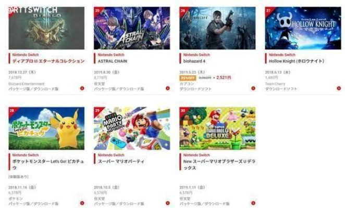Open the Pikachu Let's Go cover image
Screen dimensions: 345x208
(46, 128)
